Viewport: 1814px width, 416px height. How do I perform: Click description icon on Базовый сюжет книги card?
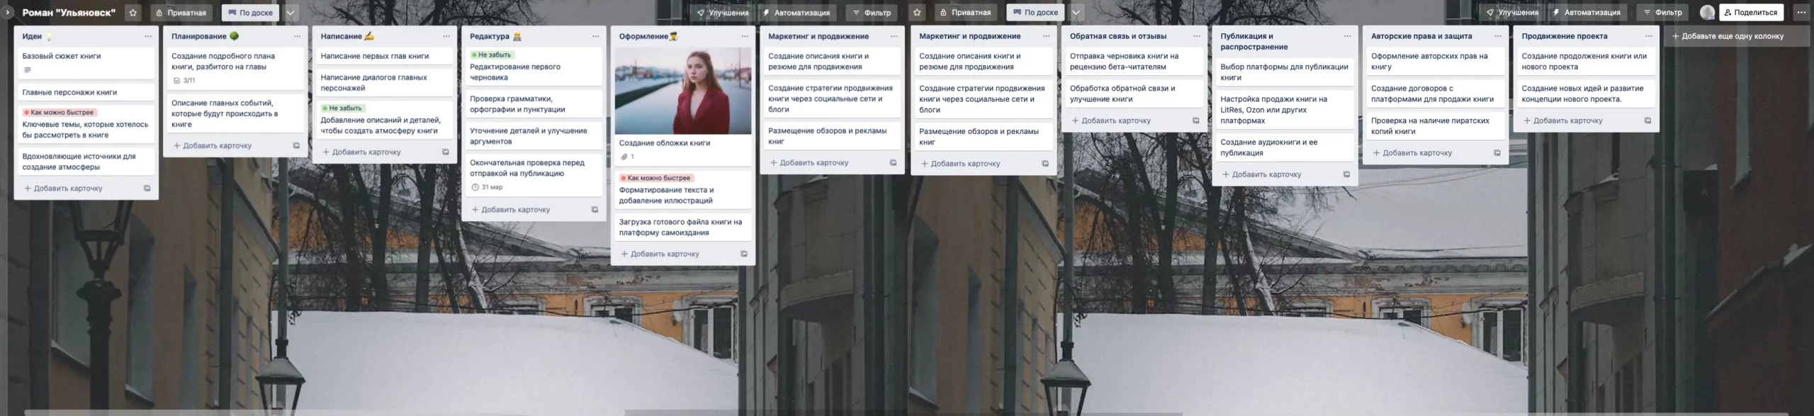point(28,69)
